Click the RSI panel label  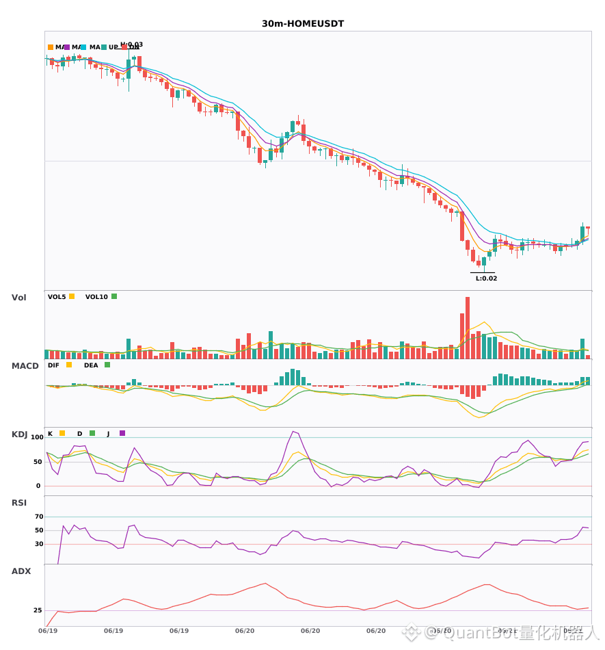click(18, 503)
